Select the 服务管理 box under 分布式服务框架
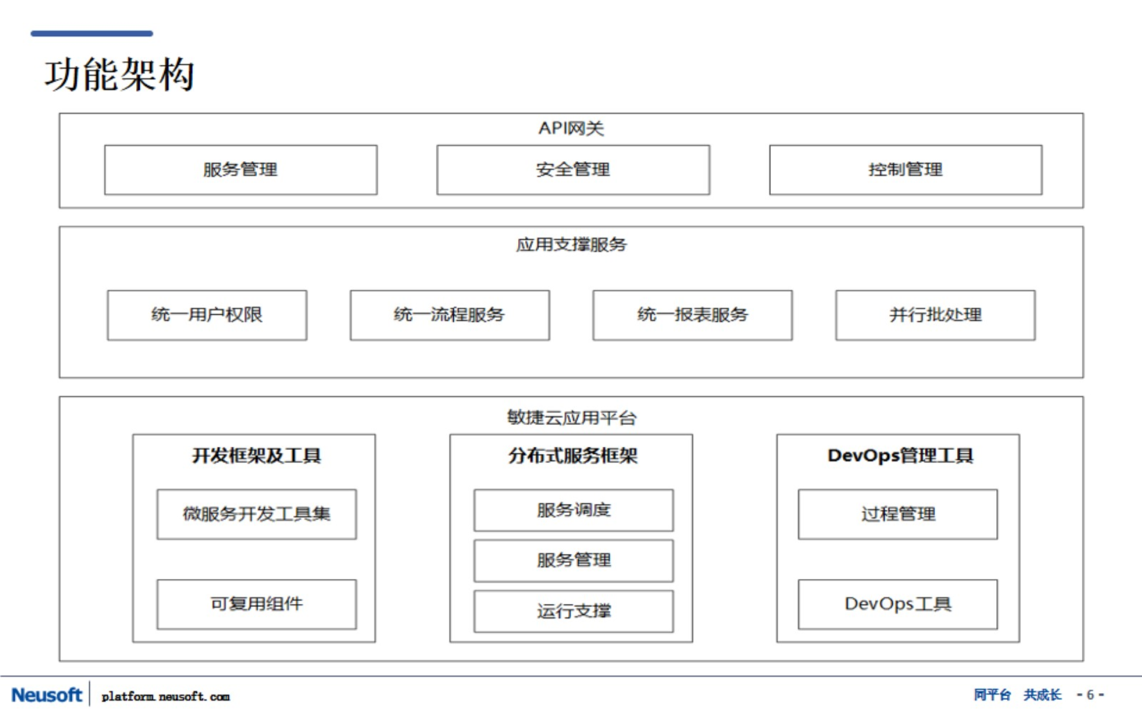This screenshot has height=714, width=1142. [x=573, y=560]
